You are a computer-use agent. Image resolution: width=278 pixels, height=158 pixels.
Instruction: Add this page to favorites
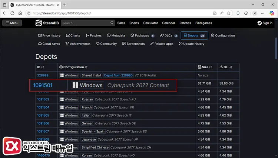[x=229, y=13]
